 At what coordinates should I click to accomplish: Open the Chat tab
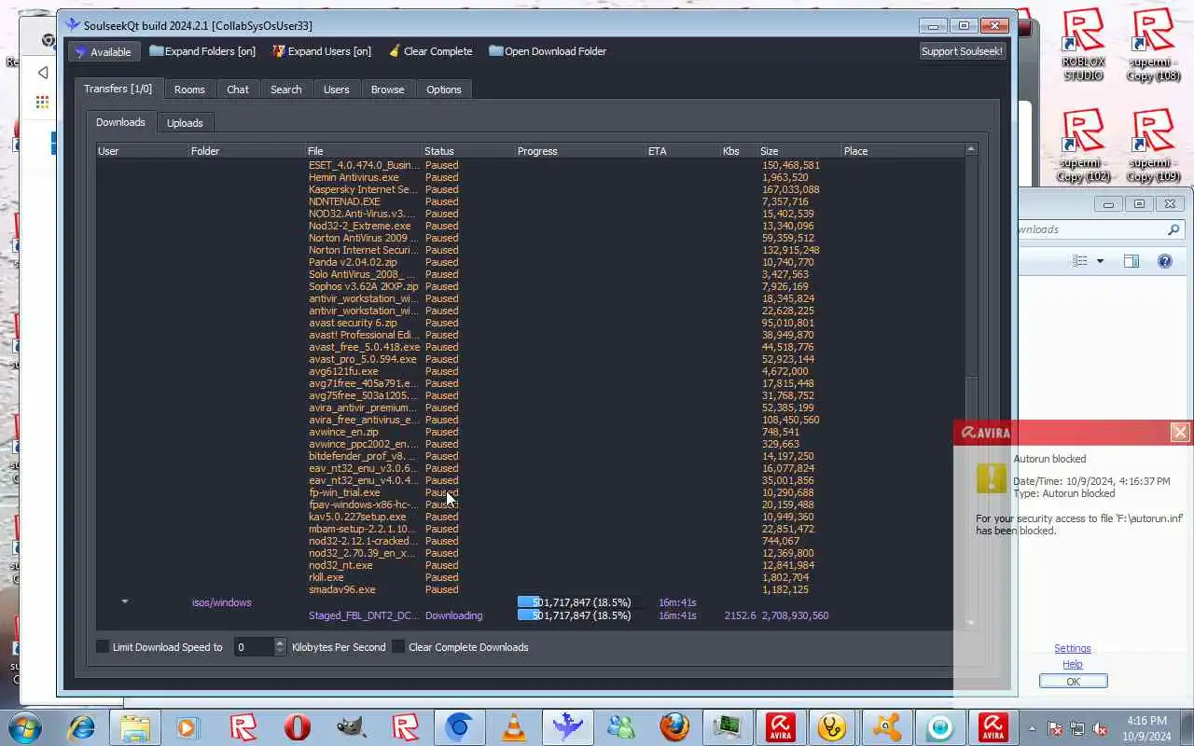pyautogui.click(x=238, y=90)
